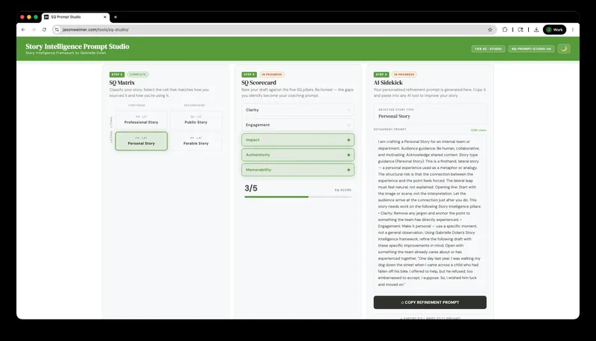Open the Work profile button
The height and width of the screenshot is (341, 596).
(x=554, y=30)
